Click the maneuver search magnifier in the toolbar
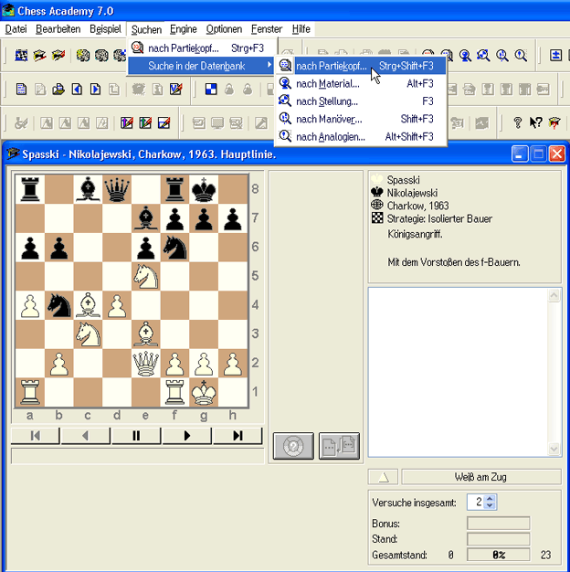Image resolution: width=570 pixels, height=572 pixels. point(502,56)
